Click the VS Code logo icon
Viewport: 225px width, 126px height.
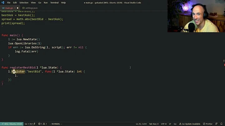3,2
